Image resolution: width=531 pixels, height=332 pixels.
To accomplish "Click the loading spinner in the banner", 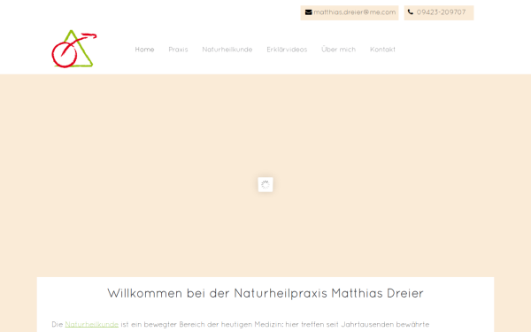I will [265, 184].
